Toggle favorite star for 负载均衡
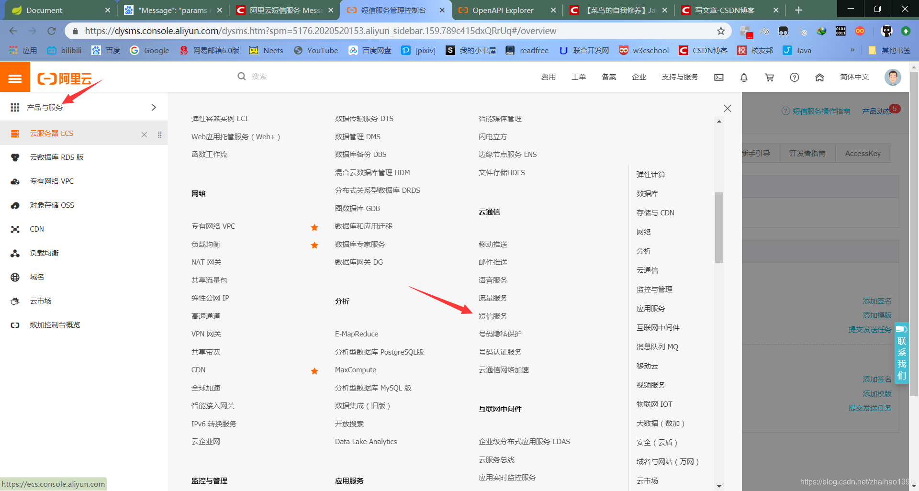Image resolution: width=919 pixels, height=491 pixels. tap(314, 245)
